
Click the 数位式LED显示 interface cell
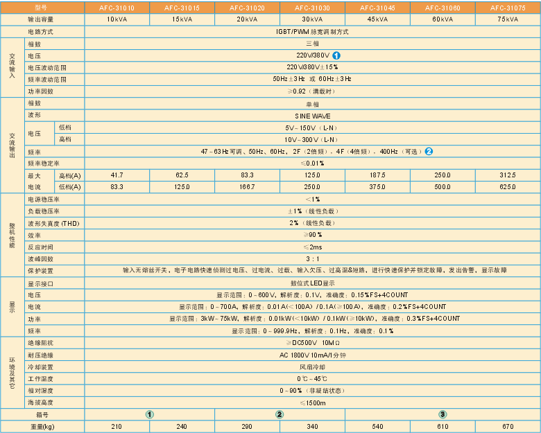[312, 283]
